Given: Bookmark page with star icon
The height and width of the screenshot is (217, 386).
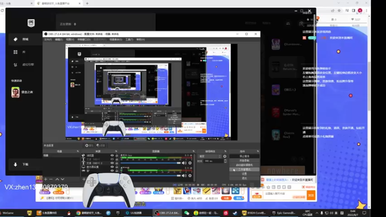Looking at the screenshot, I should (x=339, y=11).
